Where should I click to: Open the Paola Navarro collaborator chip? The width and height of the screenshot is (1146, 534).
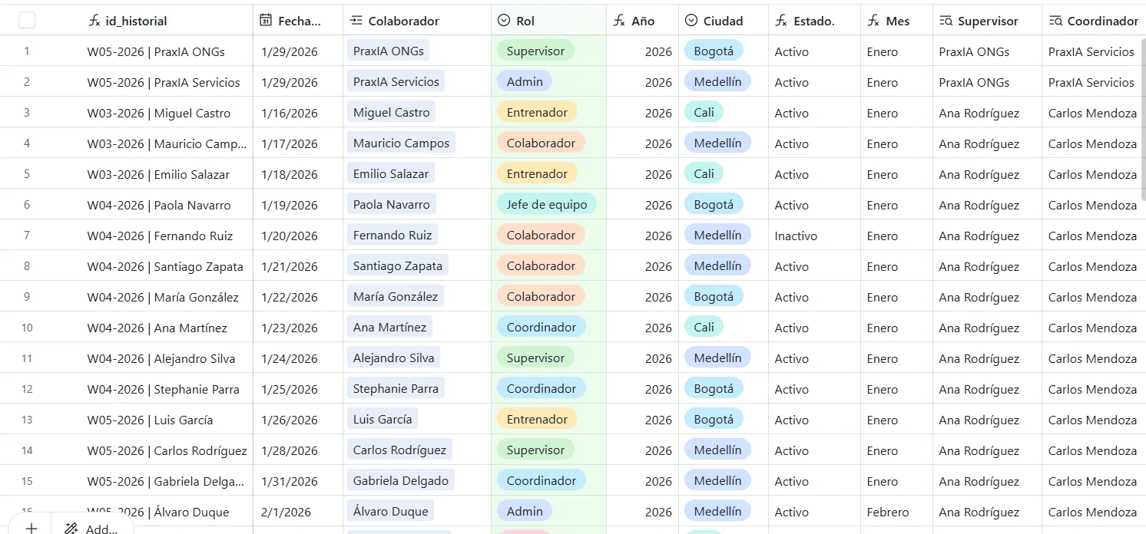pyautogui.click(x=392, y=205)
